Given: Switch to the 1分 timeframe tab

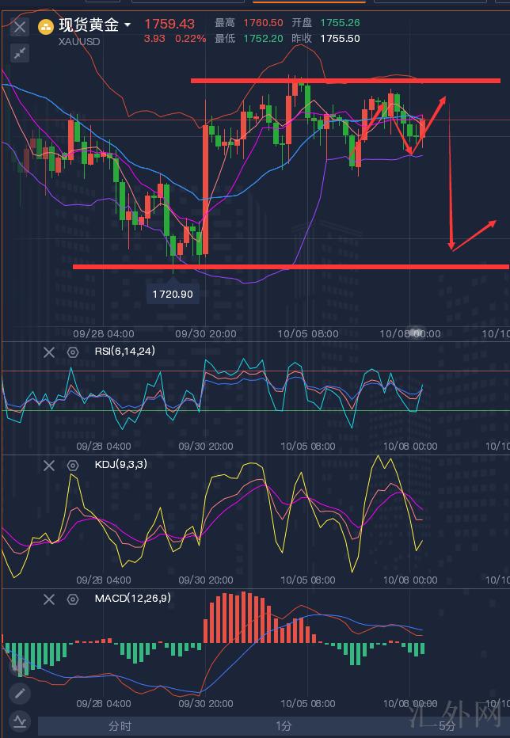Looking at the screenshot, I should [284, 726].
